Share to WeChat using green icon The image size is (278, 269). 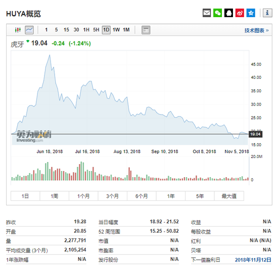[217, 13]
